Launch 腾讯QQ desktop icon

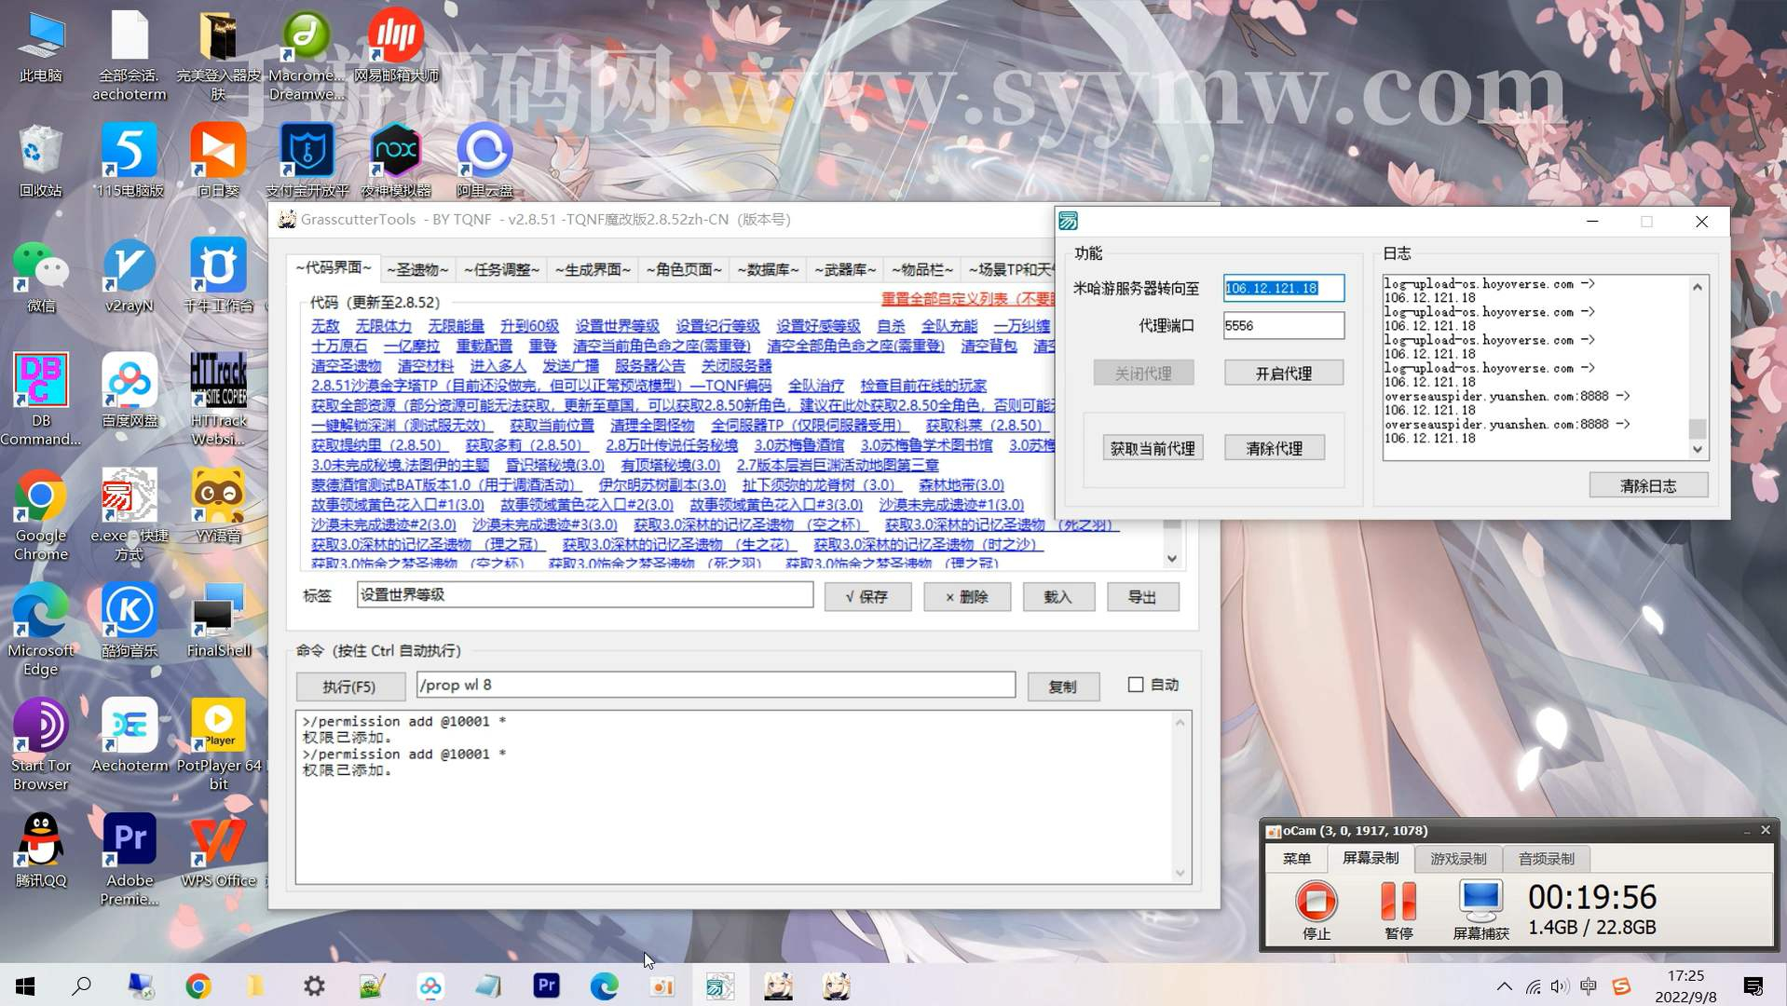pos(41,851)
